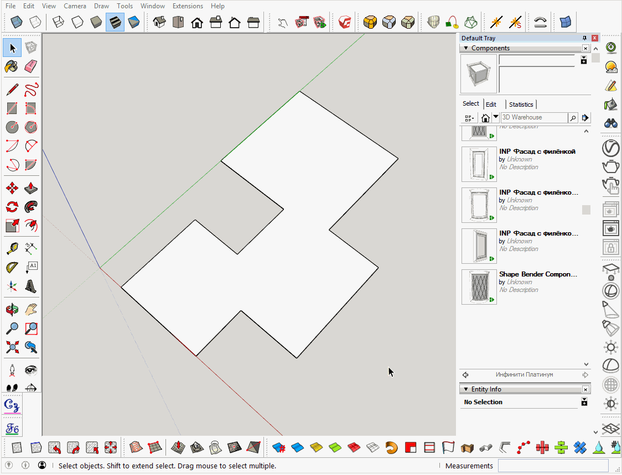622x475 pixels.
Task: Open the Extensions menu
Action: tap(188, 6)
